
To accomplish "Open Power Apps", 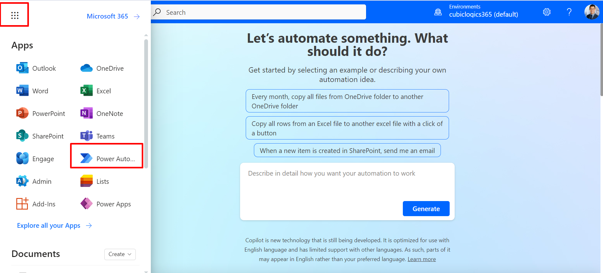I will [x=106, y=204].
